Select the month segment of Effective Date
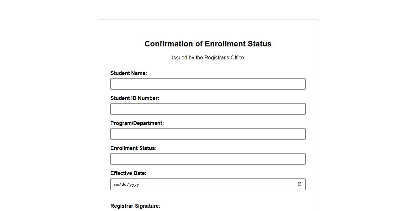 click(x=116, y=184)
